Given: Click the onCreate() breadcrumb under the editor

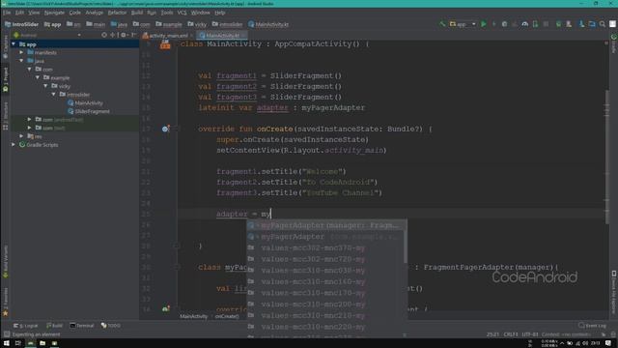Looking at the screenshot, I should pos(227,316).
